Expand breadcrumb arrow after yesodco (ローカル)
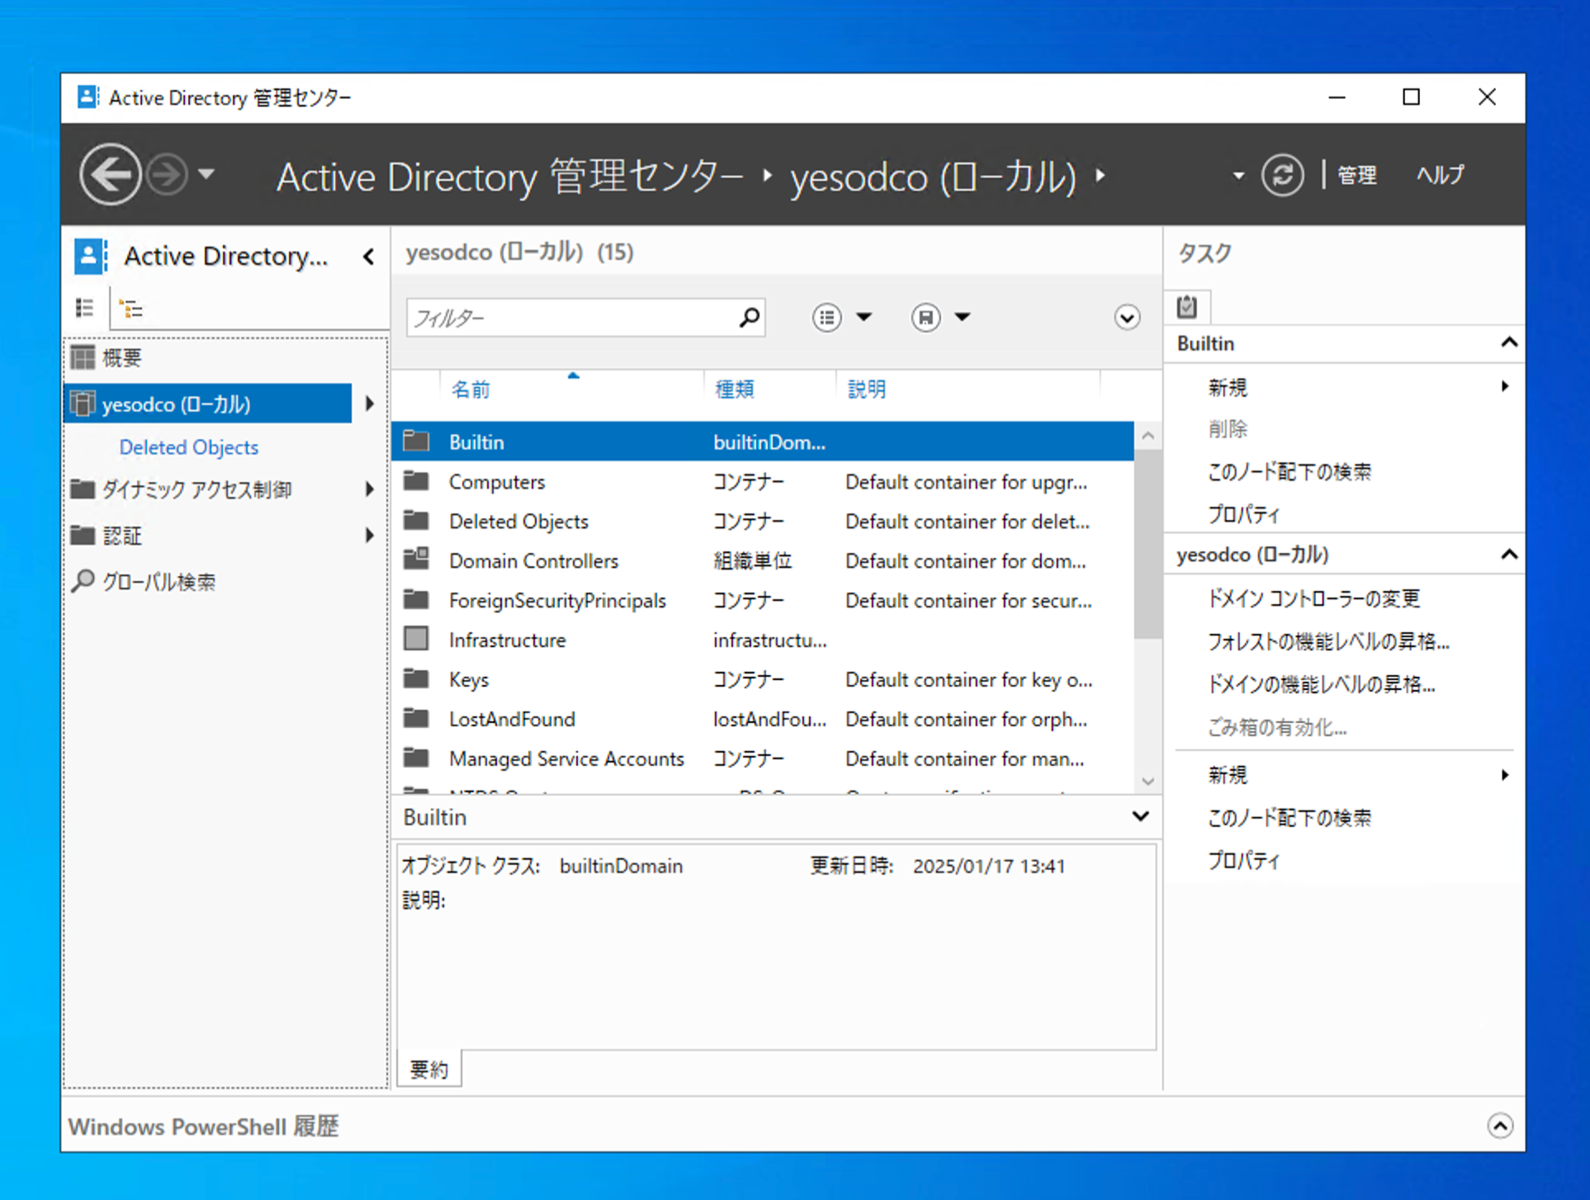 (x=1100, y=175)
